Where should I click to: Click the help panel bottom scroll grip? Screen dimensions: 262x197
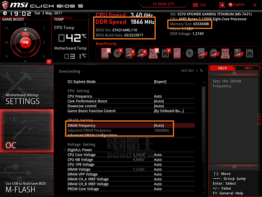pos(234,167)
